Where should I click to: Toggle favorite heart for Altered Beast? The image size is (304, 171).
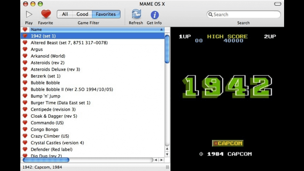click(x=25, y=43)
